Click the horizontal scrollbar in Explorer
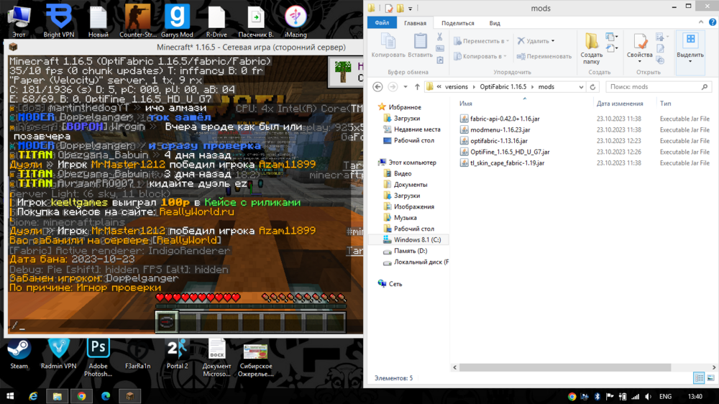The height and width of the screenshot is (404, 719). pos(565,367)
